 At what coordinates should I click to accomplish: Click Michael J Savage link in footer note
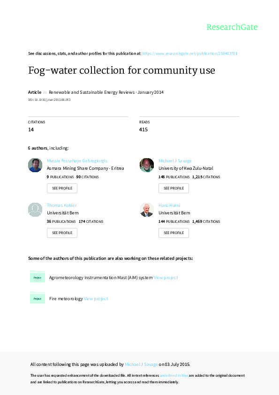pyautogui.click(x=141, y=364)
